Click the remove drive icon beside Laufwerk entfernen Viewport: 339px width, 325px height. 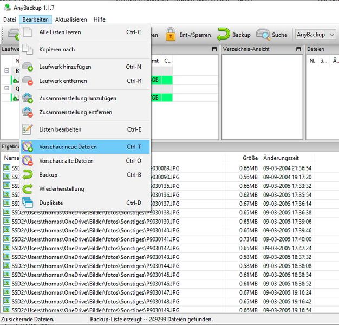pyautogui.click(x=28, y=81)
